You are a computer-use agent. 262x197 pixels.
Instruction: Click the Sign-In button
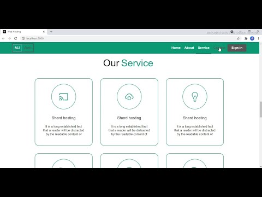point(237,48)
